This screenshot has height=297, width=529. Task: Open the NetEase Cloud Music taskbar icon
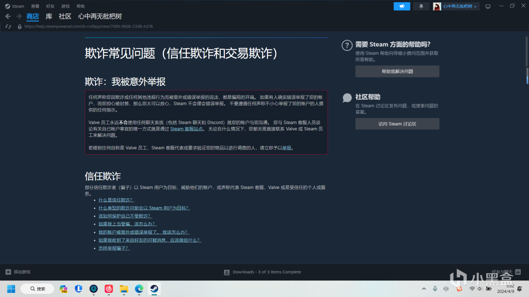pos(109,289)
